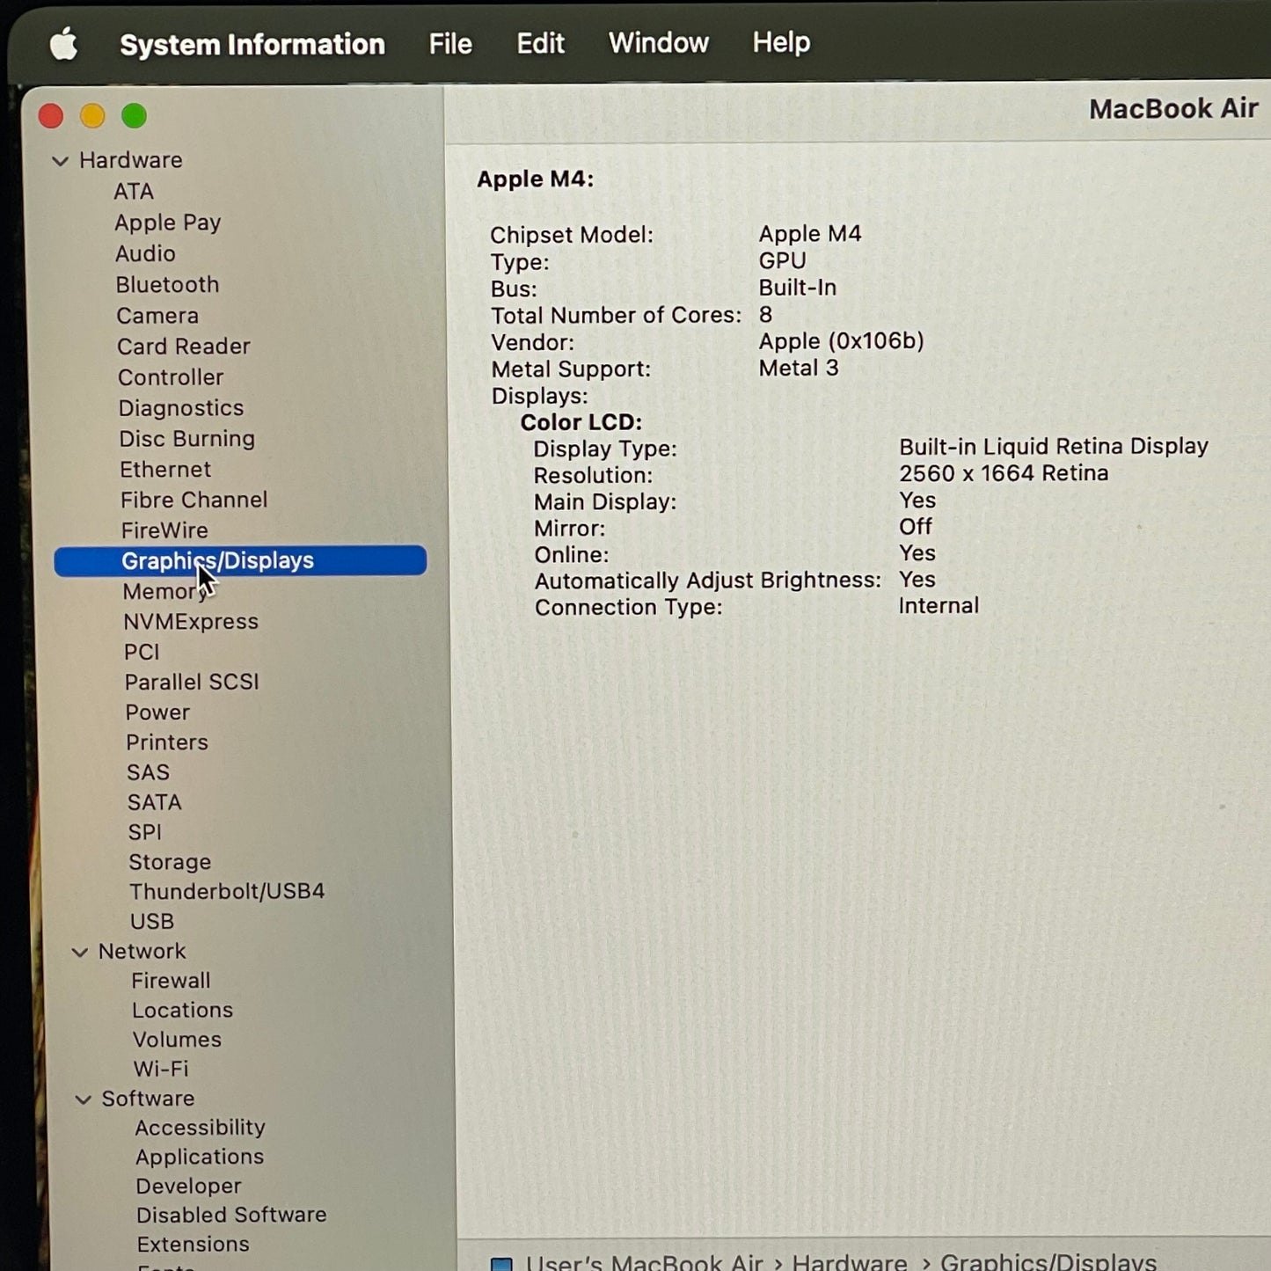
Task: Click the MacBook Air window title
Action: [x=1173, y=108]
